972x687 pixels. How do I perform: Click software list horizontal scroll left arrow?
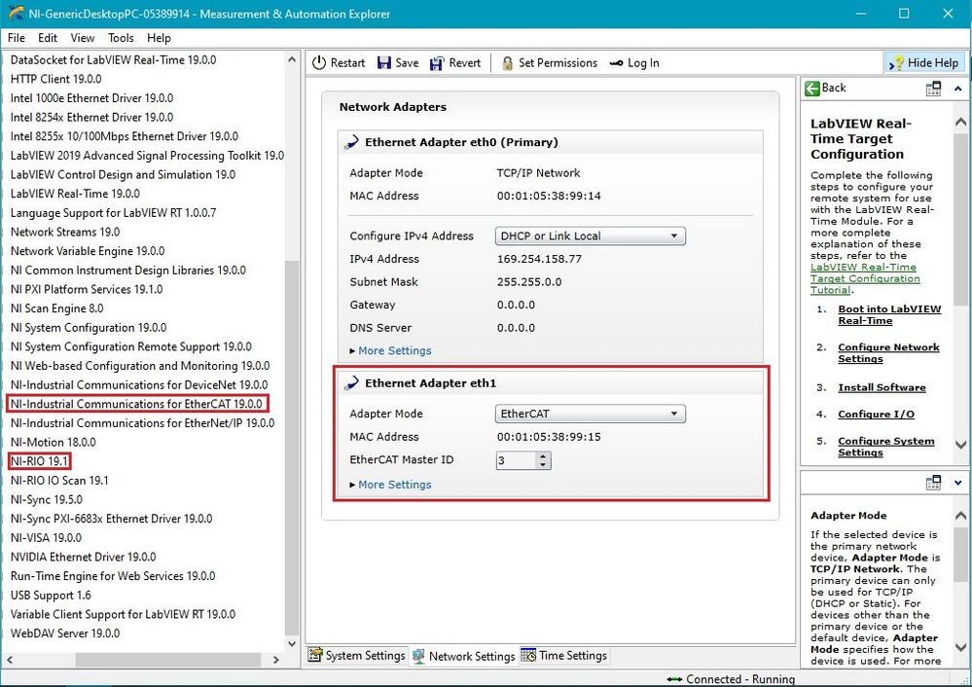[10, 660]
